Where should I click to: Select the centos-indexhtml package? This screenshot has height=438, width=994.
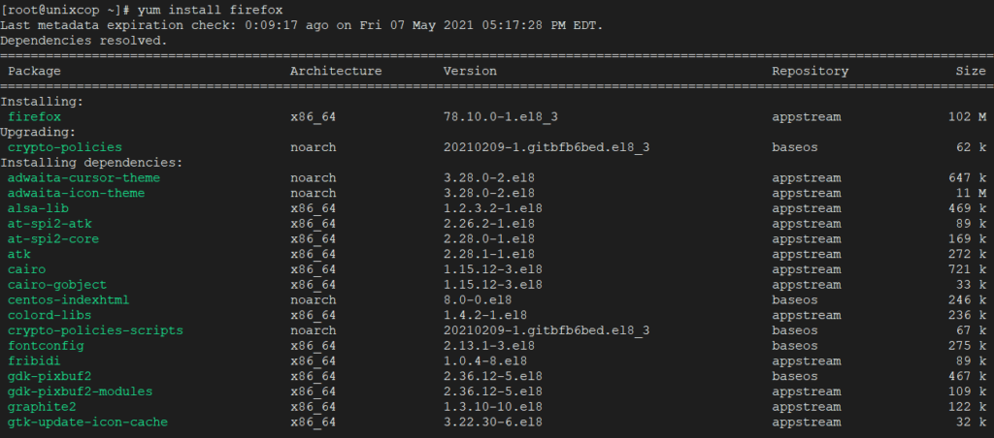(69, 300)
